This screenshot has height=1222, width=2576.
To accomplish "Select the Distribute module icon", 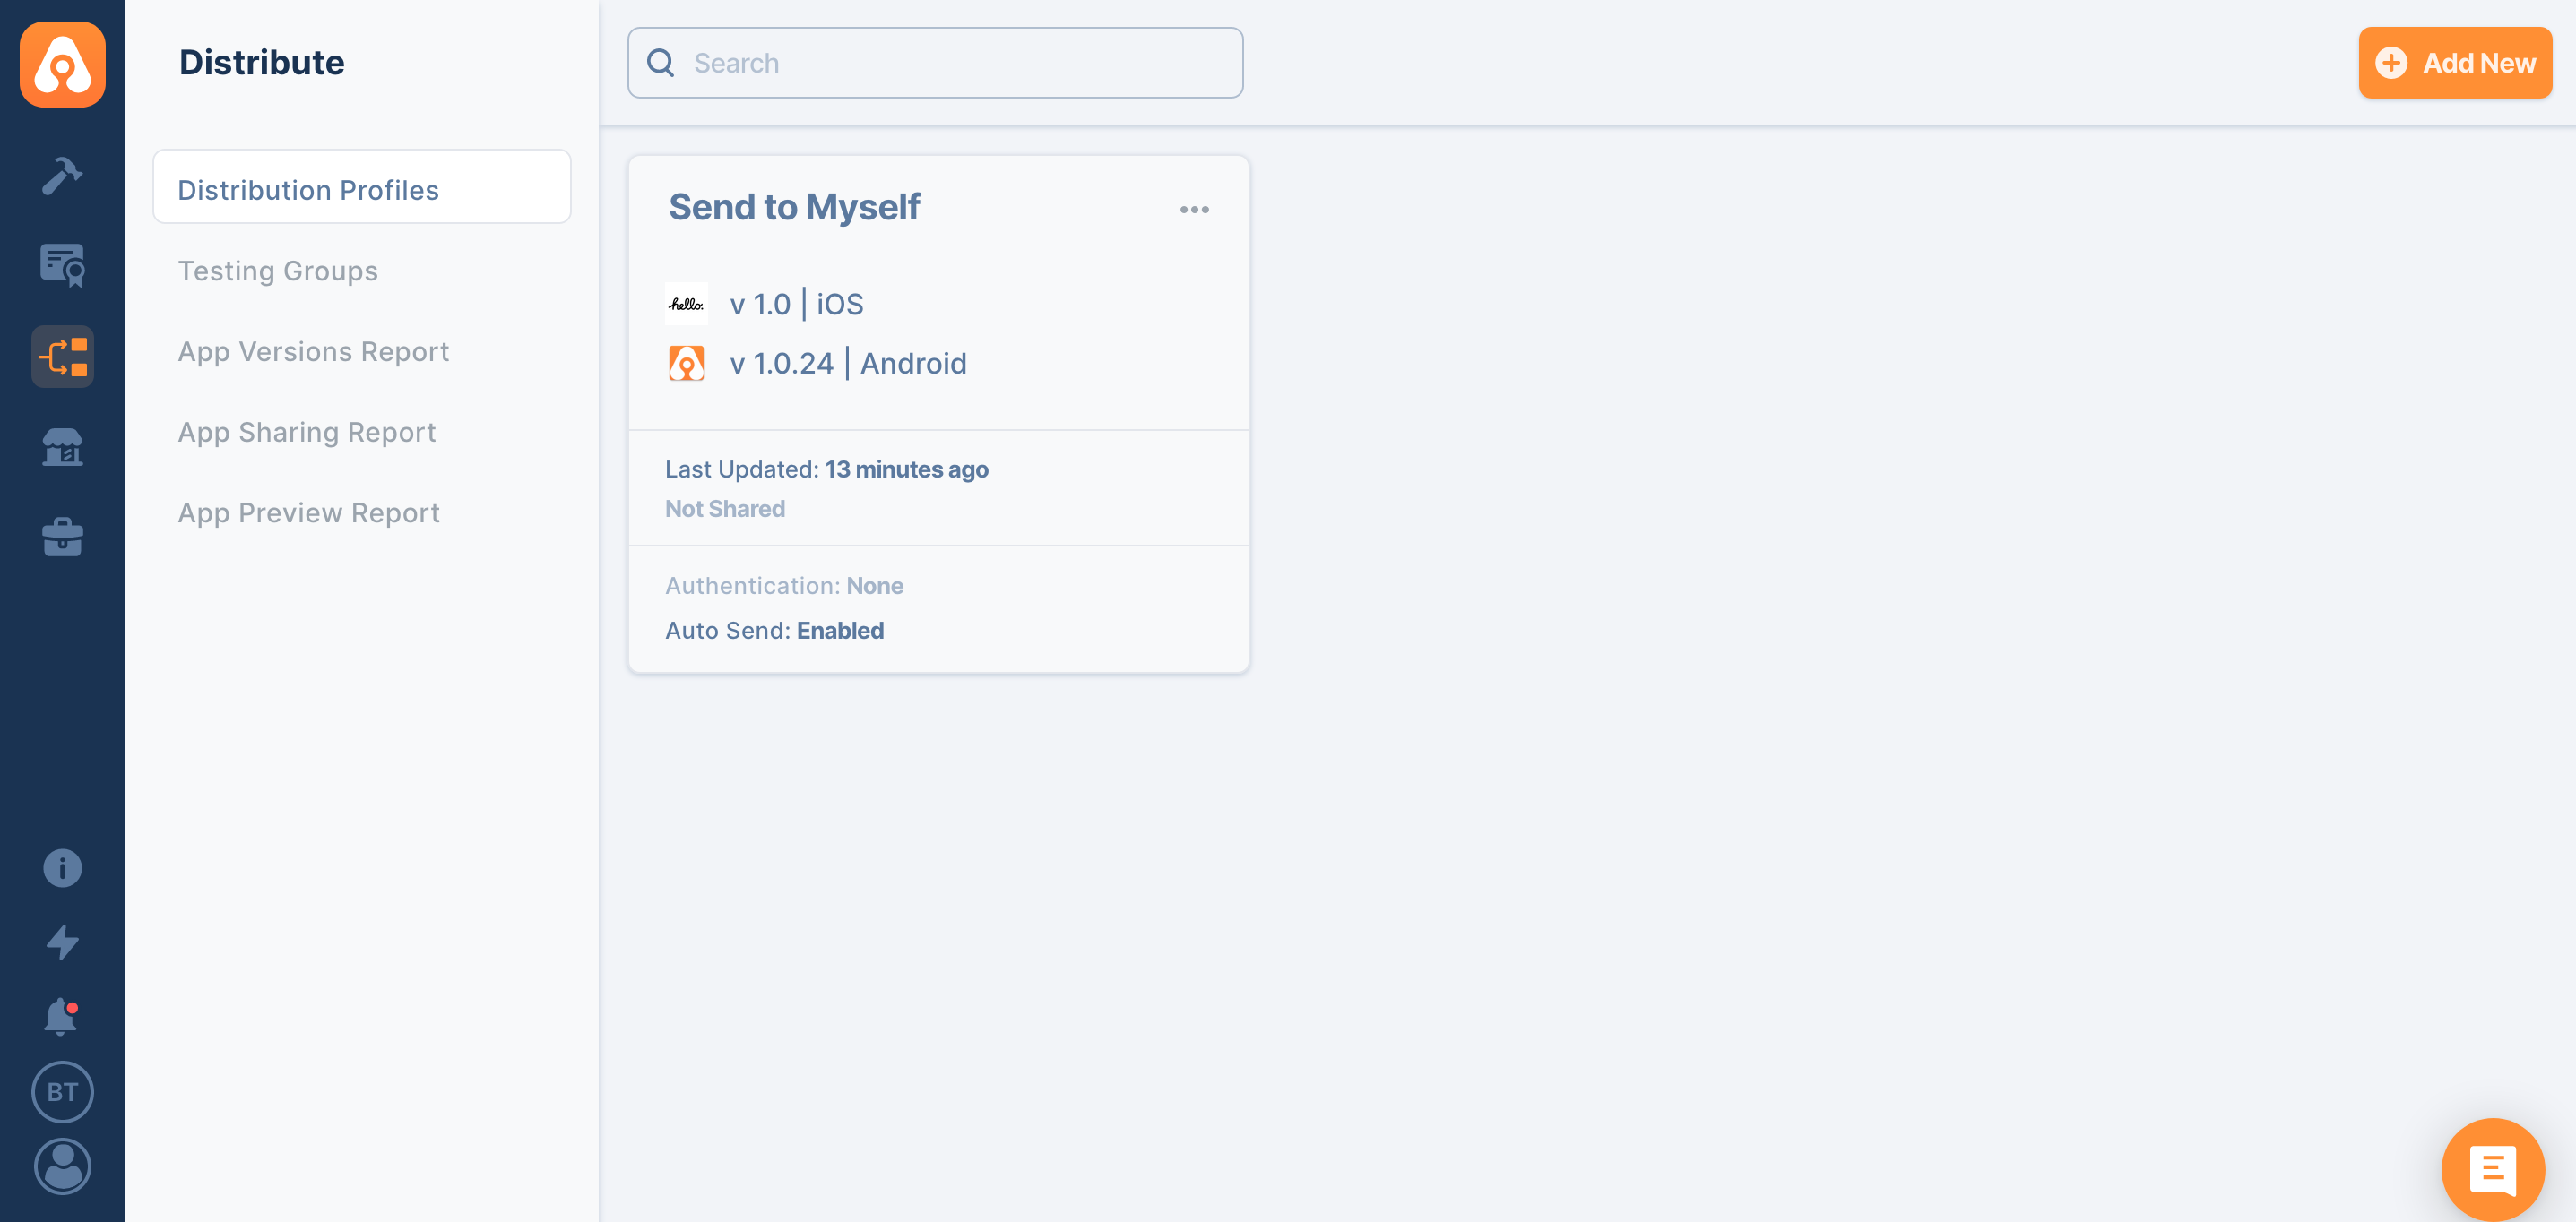I will coord(62,357).
